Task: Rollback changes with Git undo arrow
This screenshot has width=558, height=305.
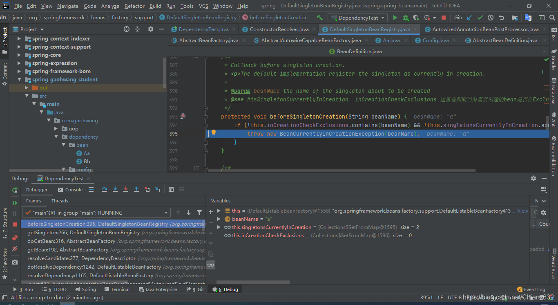Action: [x=501, y=18]
